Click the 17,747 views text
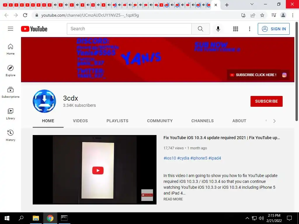Image resolution: width=299 pixels, height=224 pixels. (x=173, y=148)
